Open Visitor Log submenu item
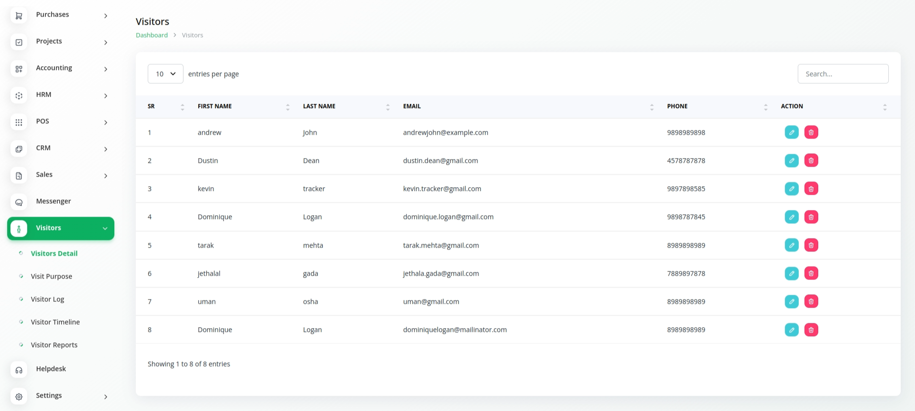The image size is (915, 411). click(x=48, y=299)
